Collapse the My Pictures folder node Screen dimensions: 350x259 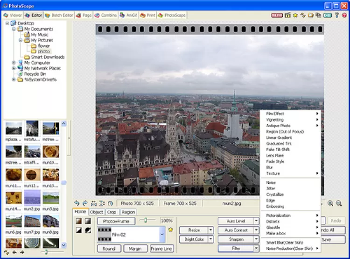point(21,40)
